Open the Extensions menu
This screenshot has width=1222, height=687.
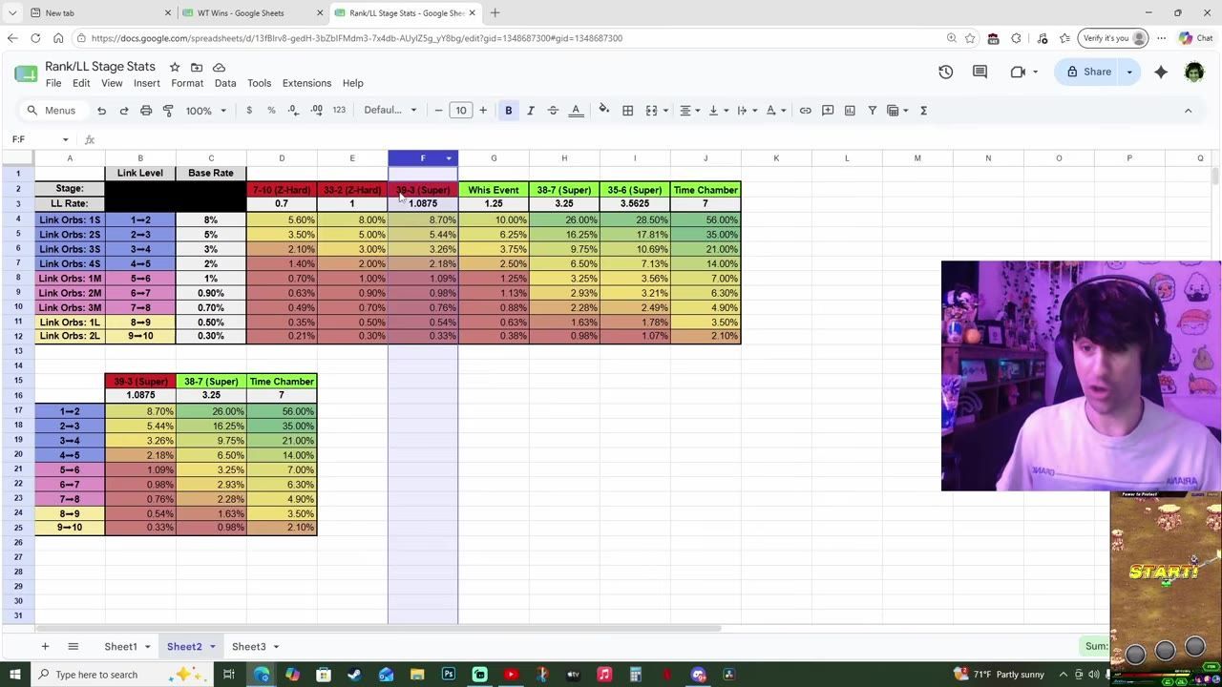pos(306,83)
